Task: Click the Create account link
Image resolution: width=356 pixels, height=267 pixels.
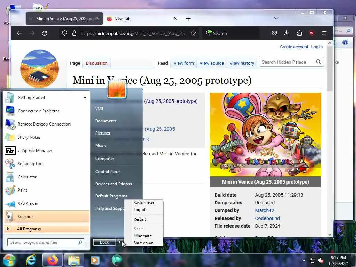Action: [x=294, y=47]
